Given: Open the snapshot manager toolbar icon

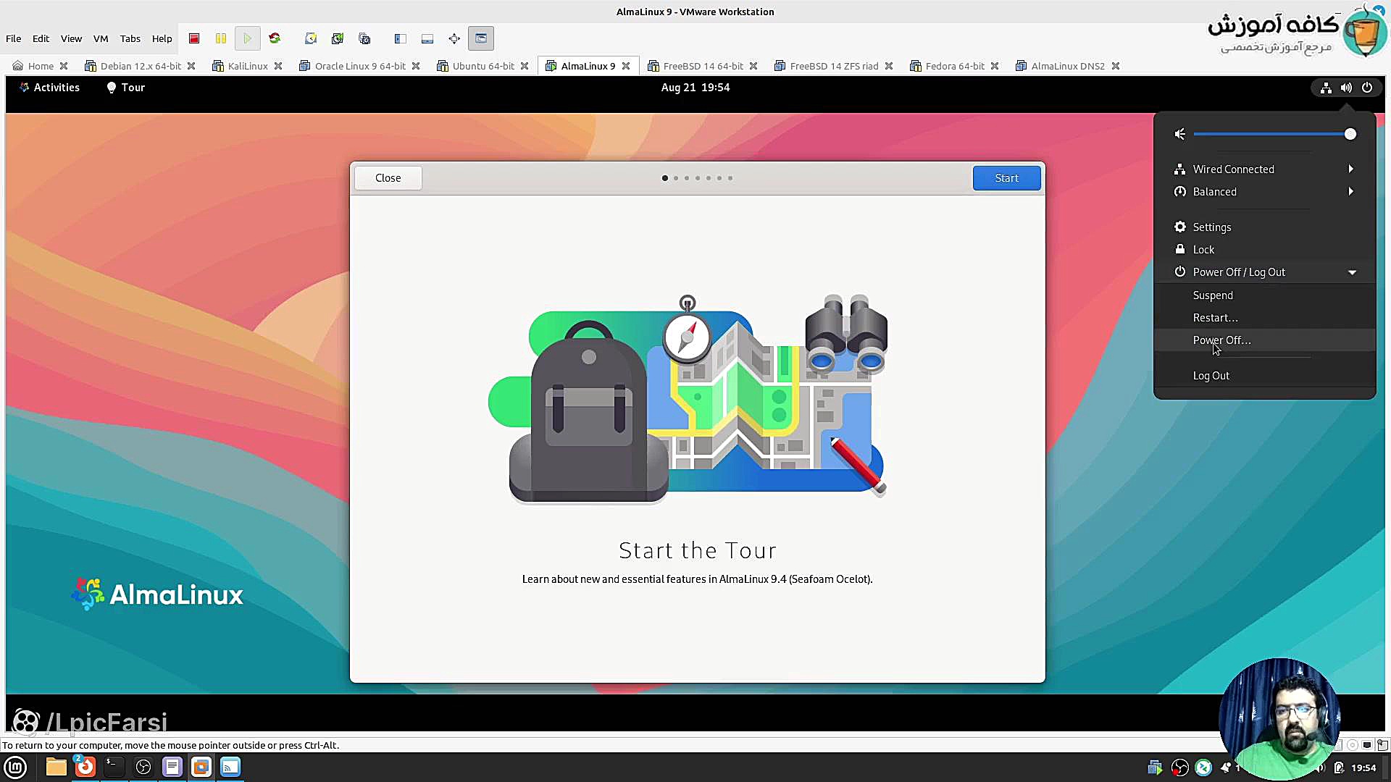Looking at the screenshot, I should point(364,38).
